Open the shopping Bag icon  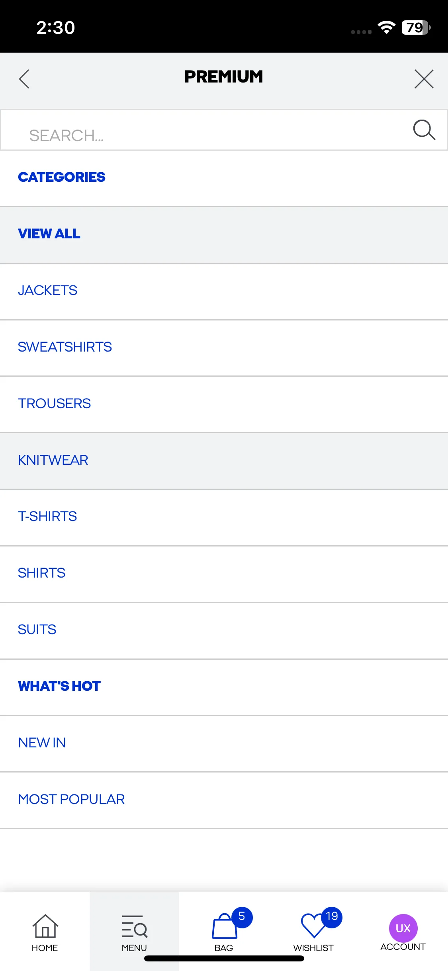[x=225, y=926]
